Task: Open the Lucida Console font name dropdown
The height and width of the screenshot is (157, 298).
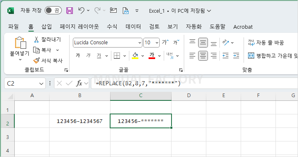Action: pyautogui.click(x=140, y=43)
